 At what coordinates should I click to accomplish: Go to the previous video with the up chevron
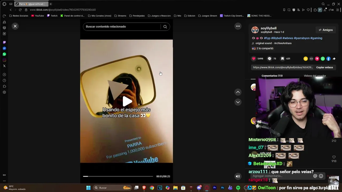pos(238,92)
